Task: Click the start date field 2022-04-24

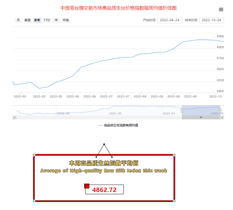Action: coord(169,20)
